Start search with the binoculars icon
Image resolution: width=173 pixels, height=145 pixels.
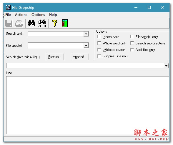31,23
